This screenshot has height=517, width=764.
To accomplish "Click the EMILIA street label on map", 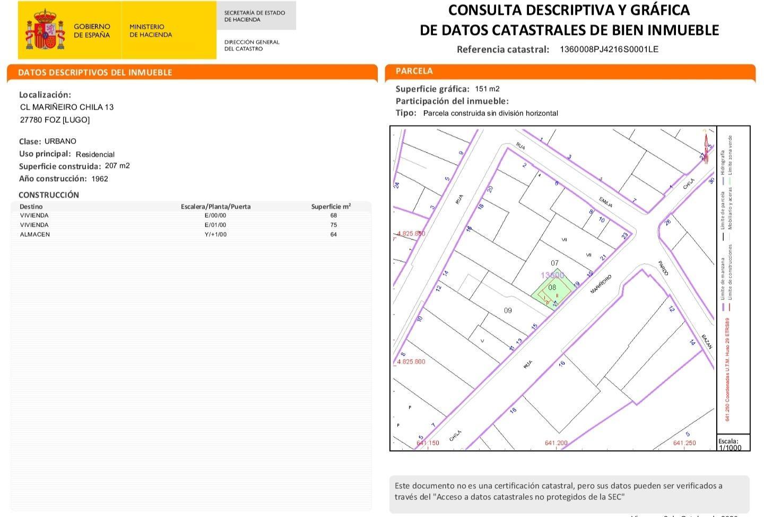I will click(x=606, y=202).
